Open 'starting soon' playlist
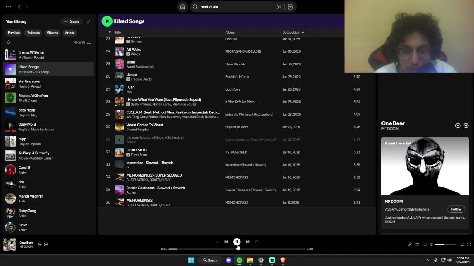The width and height of the screenshot is (474, 266). (x=49, y=83)
